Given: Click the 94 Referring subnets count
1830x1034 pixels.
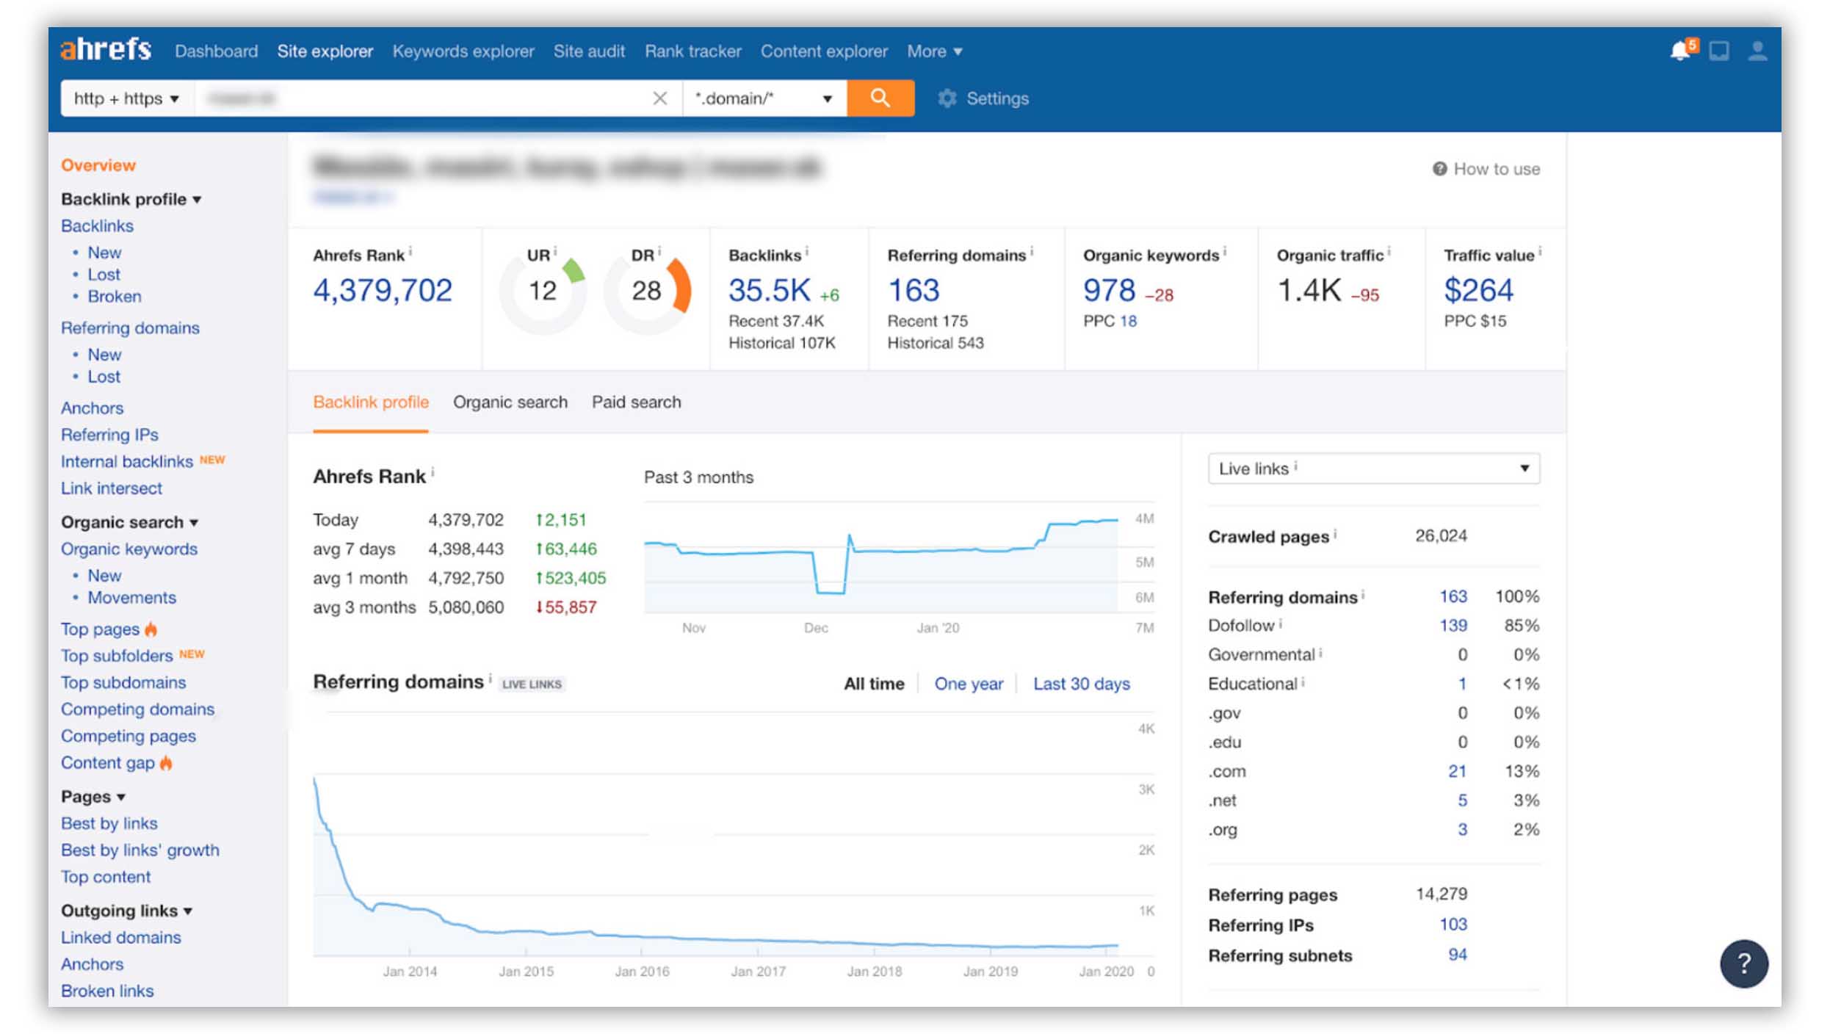Looking at the screenshot, I should point(1458,955).
